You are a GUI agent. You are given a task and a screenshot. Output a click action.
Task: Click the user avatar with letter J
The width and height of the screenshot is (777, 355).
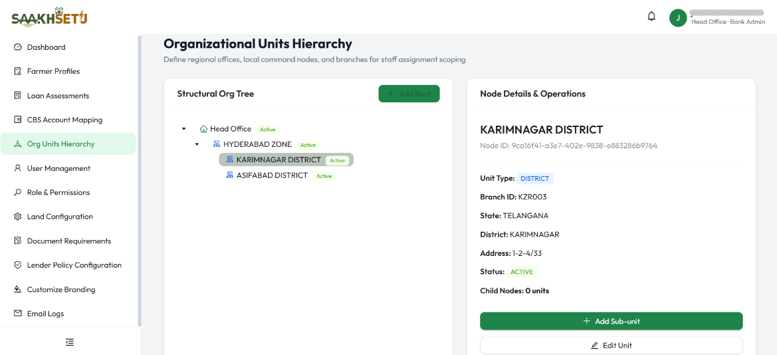click(678, 18)
